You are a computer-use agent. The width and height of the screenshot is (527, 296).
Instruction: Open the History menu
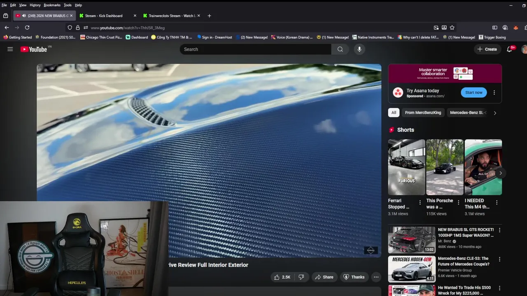(x=35, y=5)
